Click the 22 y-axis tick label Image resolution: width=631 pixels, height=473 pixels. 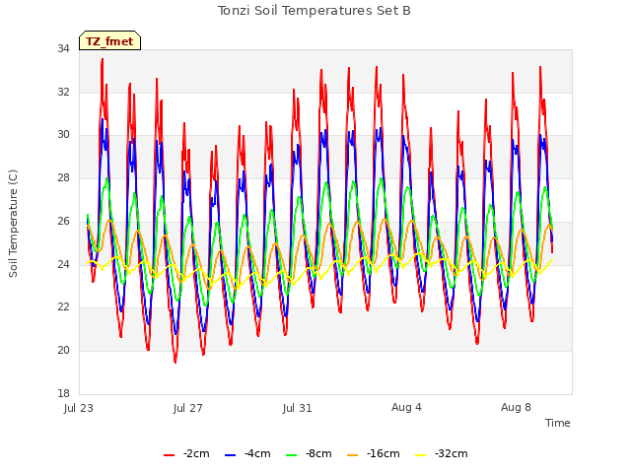63,306
